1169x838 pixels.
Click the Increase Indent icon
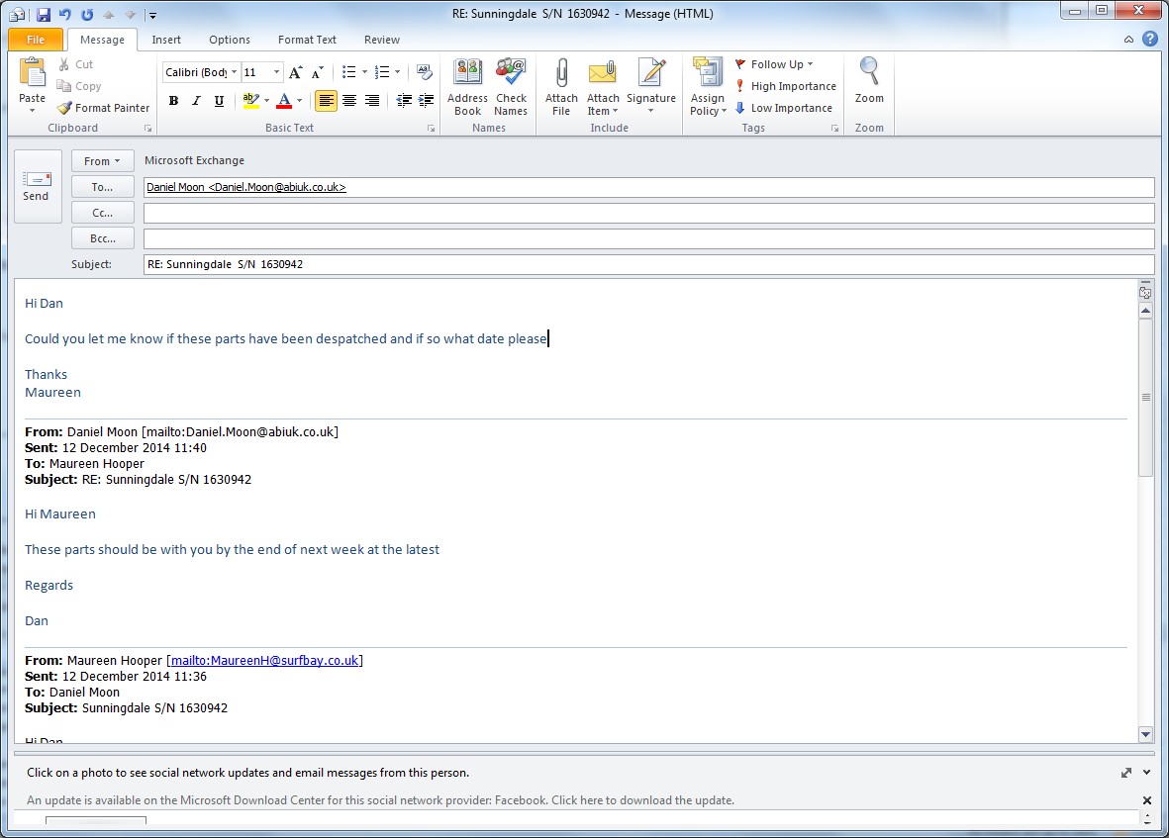click(427, 101)
